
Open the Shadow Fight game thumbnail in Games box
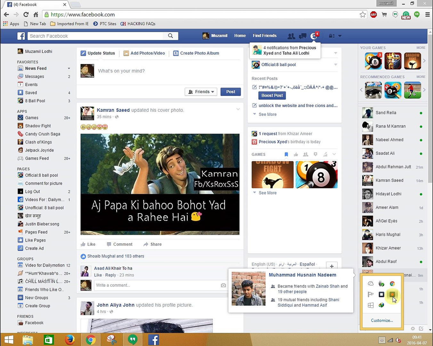point(273,175)
